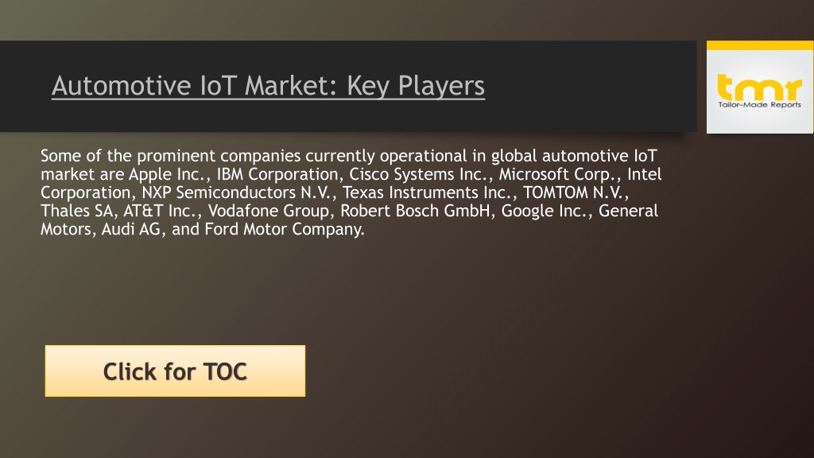Viewport: 814px width, 458px height.
Task: Click 'Audi AG' in the last line
Action: pyautogui.click(x=131, y=229)
